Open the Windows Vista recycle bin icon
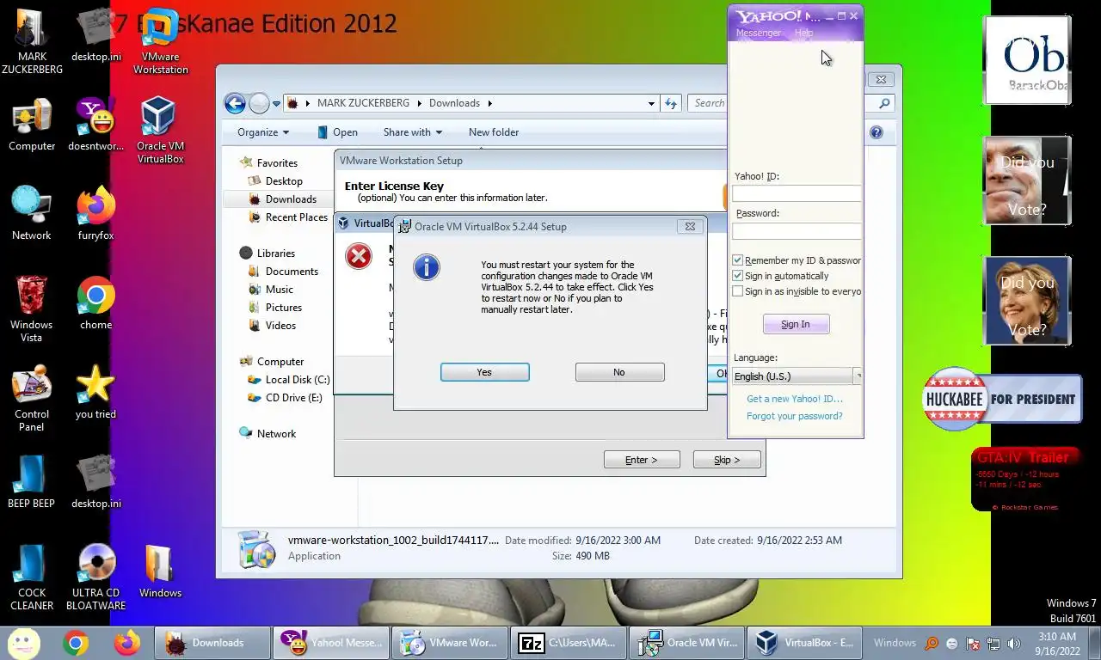Image resolution: width=1101 pixels, height=660 pixels. (x=32, y=309)
